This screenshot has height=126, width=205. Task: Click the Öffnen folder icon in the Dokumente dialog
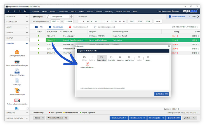84,58
